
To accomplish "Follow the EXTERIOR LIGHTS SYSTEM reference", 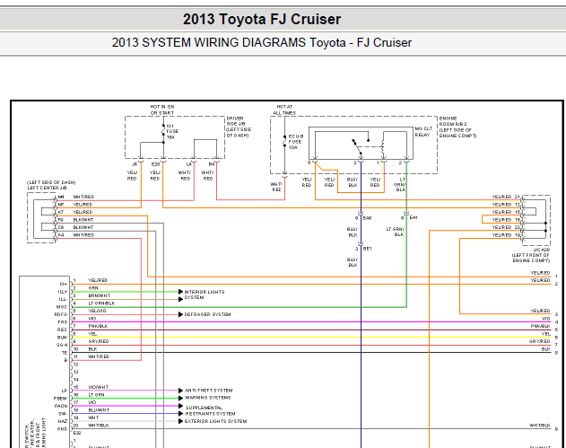I will (x=215, y=421).
